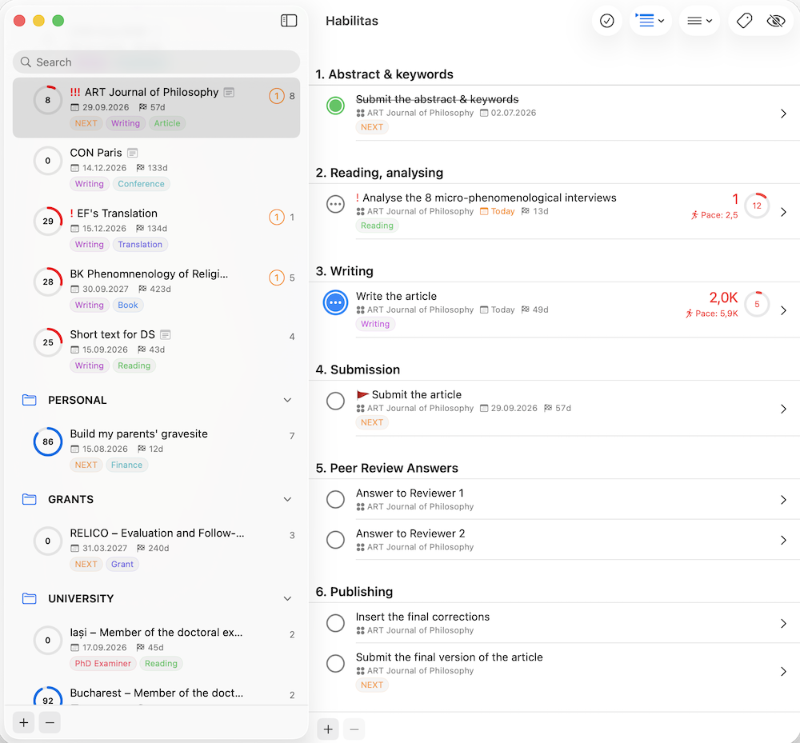Open details chevron for Submit the article
Image resolution: width=800 pixels, height=743 pixels.
tap(784, 409)
